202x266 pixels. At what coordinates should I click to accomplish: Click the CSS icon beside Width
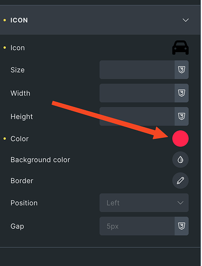(182, 93)
